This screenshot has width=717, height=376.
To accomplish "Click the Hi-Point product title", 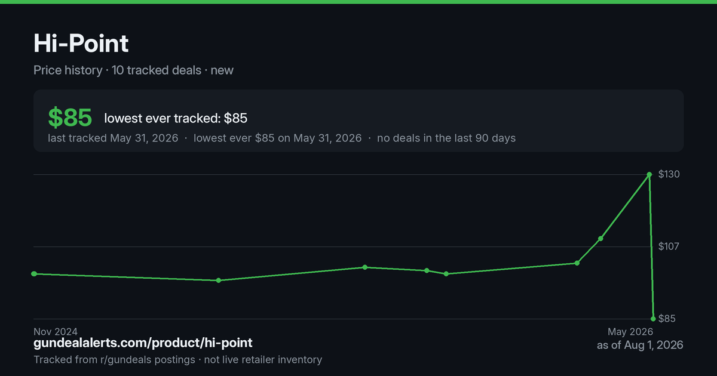I will pos(81,44).
